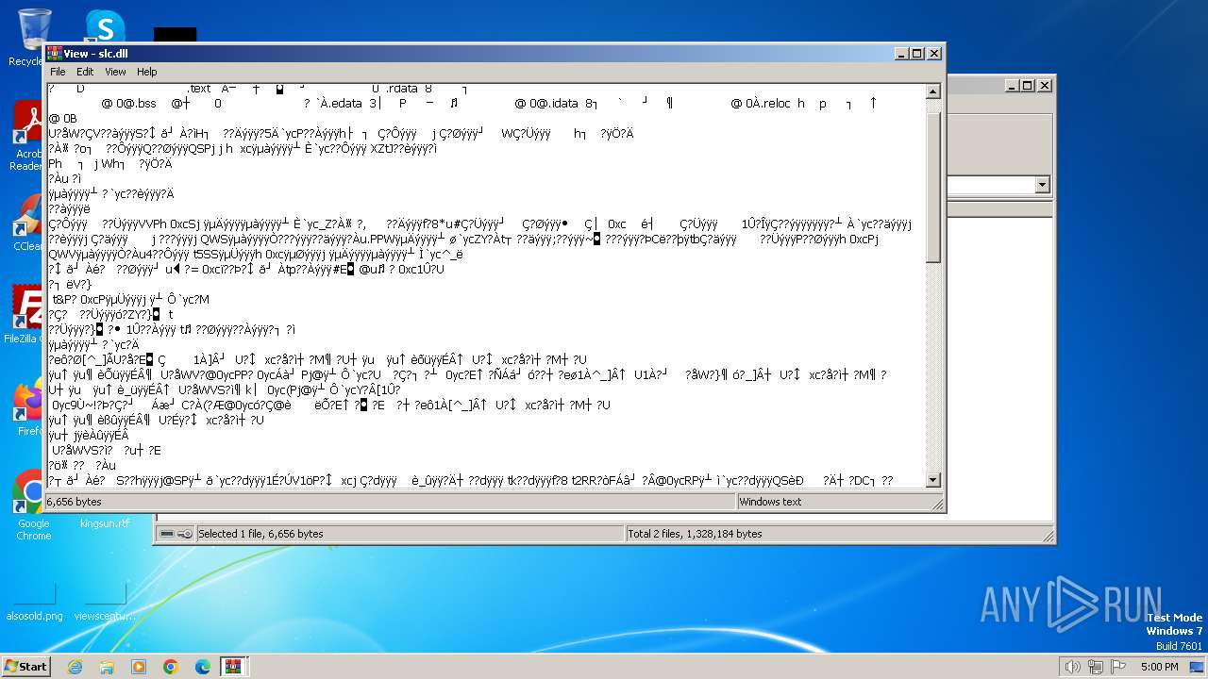Open the Google Chrome desktop icon

[33, 505]
